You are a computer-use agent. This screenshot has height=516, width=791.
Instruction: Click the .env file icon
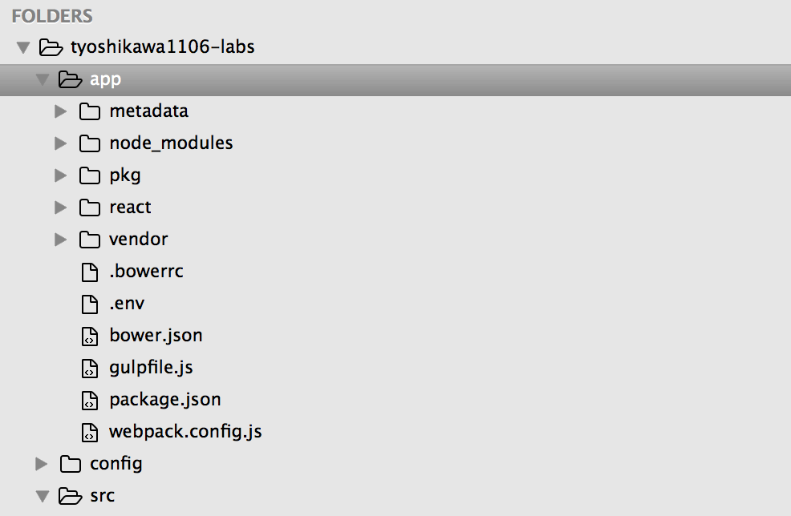click(x=90, y=304)
